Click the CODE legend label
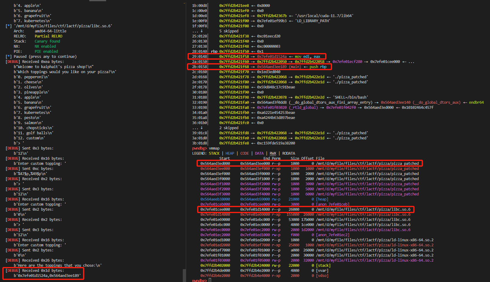This screenshot has width=490, height=282. 245,153
